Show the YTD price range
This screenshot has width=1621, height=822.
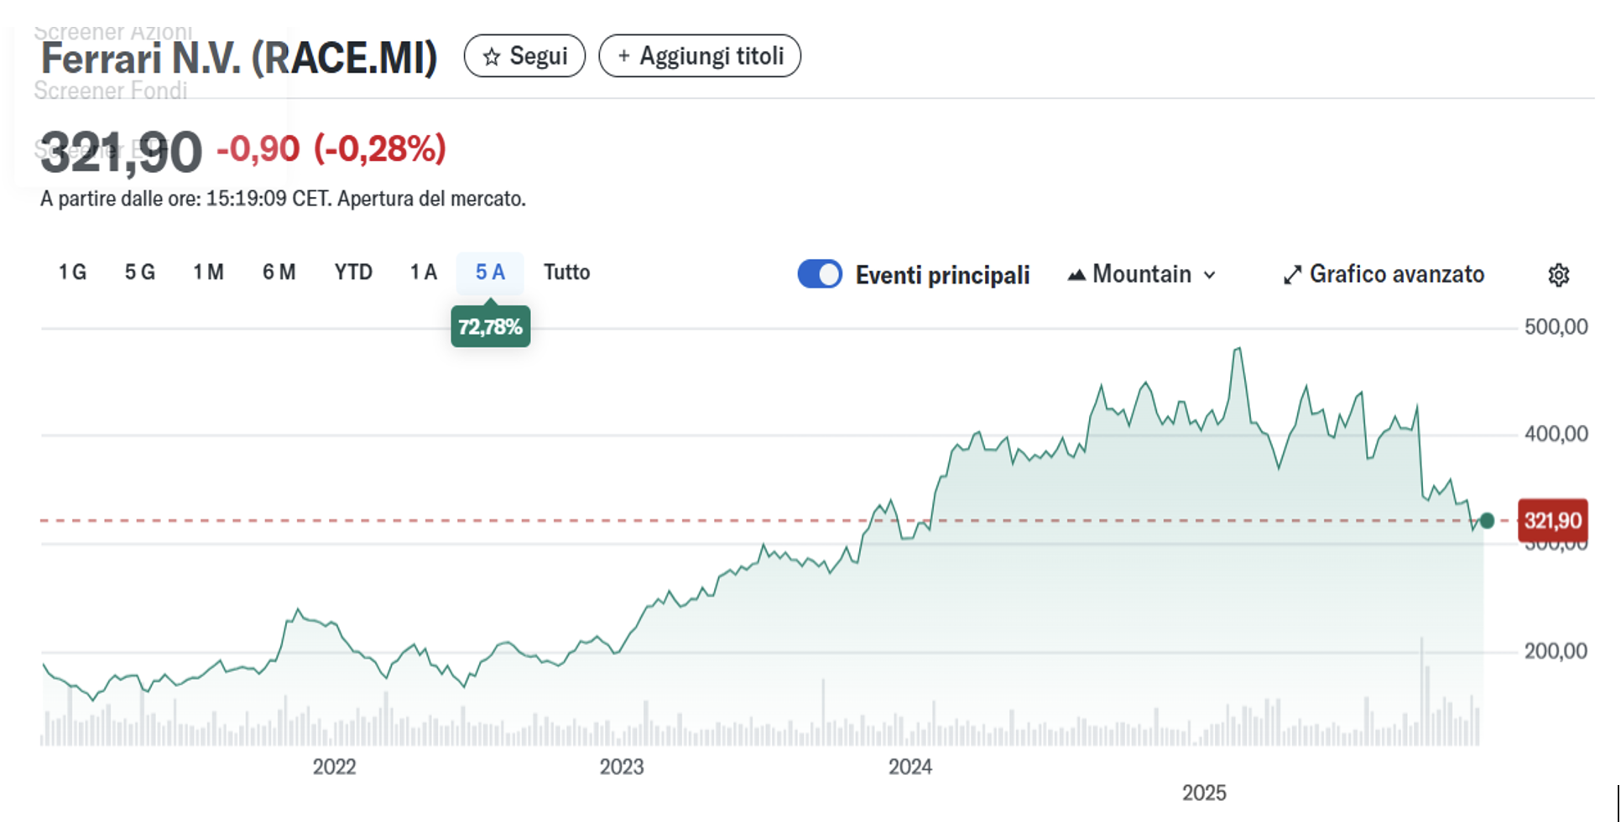coord(353,273)
